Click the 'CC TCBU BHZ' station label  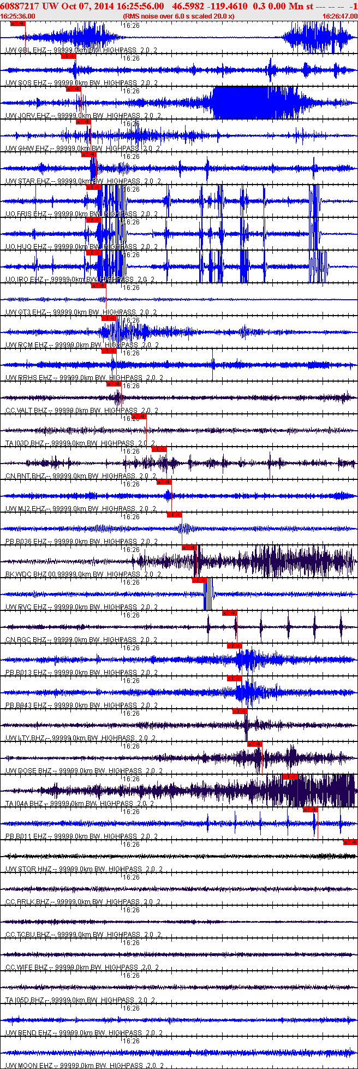27,935
